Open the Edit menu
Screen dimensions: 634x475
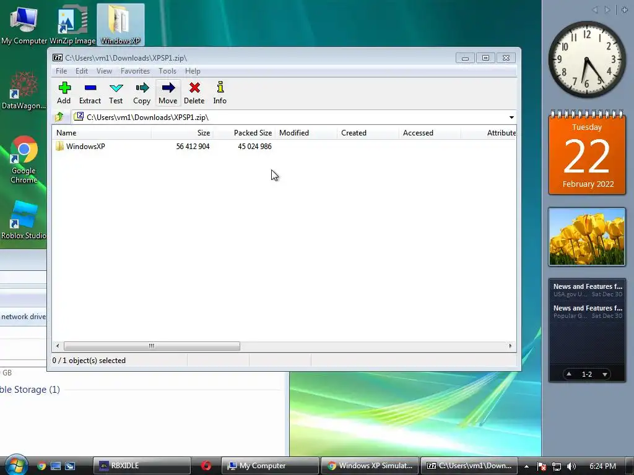click(82, 71)
